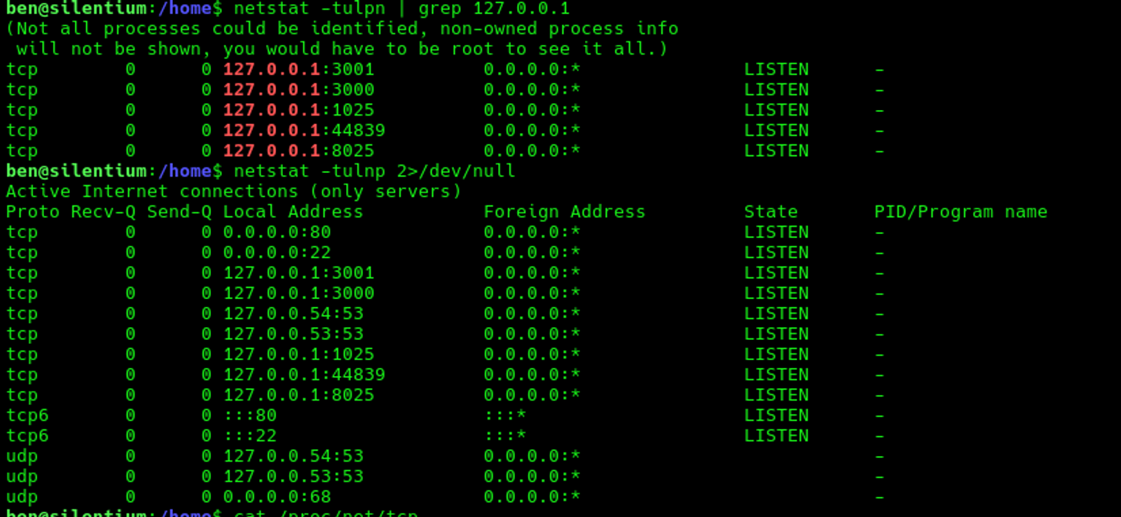Click local address ':::80'
Image resolution: width=1121 pixels, height=517 pixels.
coord(250,415)
